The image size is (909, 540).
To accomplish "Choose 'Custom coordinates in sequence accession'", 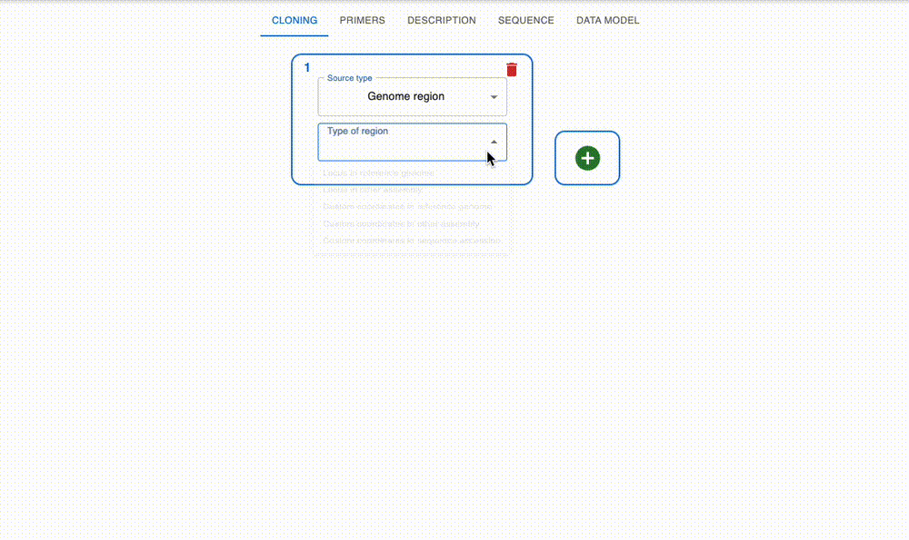I will (411, 241).
